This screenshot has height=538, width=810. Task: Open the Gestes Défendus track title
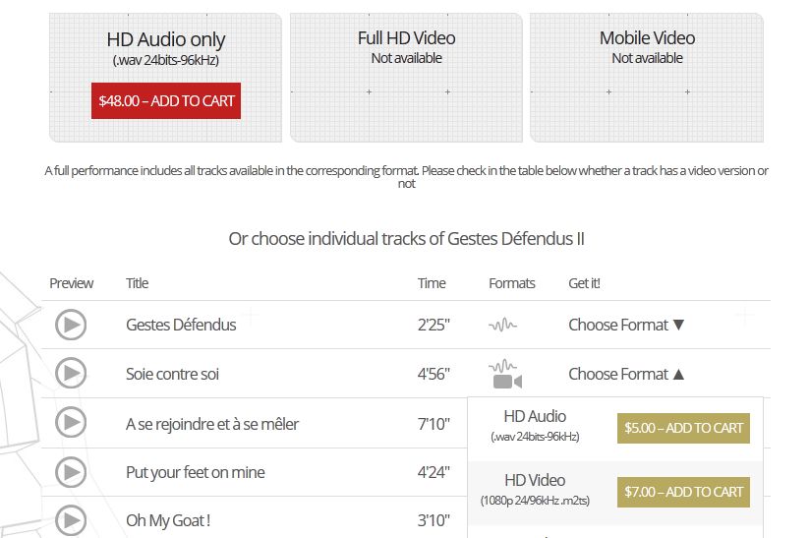[x=181, y=326]
